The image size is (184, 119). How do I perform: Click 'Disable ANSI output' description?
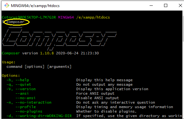(x=97, y=98)
